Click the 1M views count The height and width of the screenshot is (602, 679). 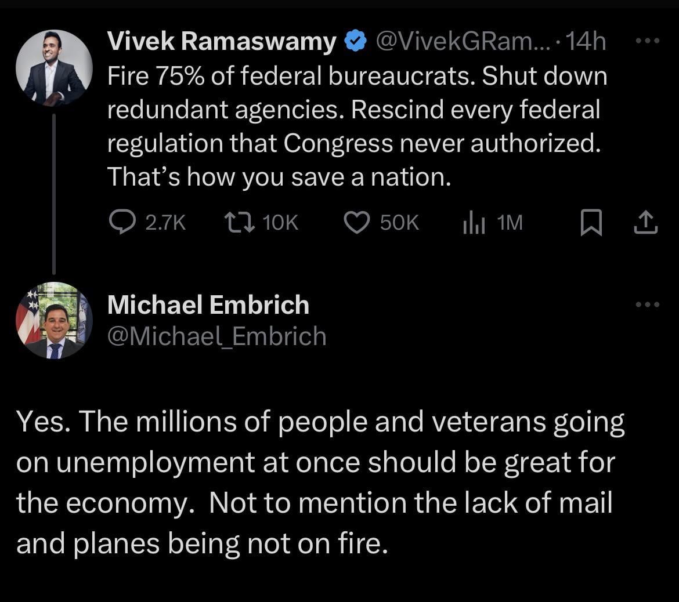(510, 223)
